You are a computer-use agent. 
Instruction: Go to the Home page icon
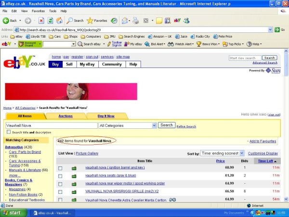click(59, 21)
